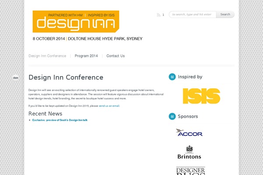Click the 'Recent News' heading
This screenshot has width=263, height=175.
[x=45, y=114]
